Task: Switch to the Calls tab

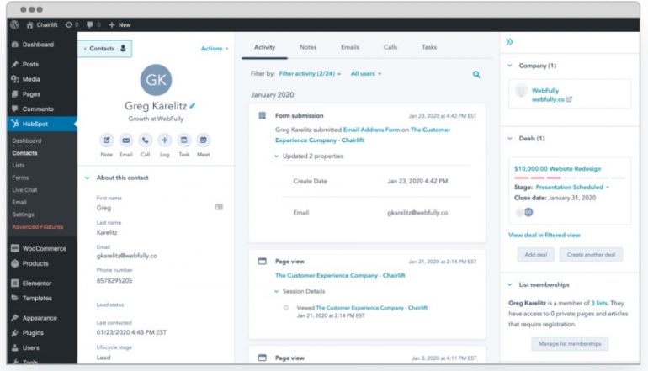Action: 390,47
